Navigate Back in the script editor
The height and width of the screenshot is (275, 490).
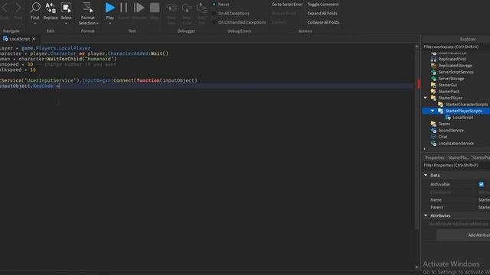5,8
